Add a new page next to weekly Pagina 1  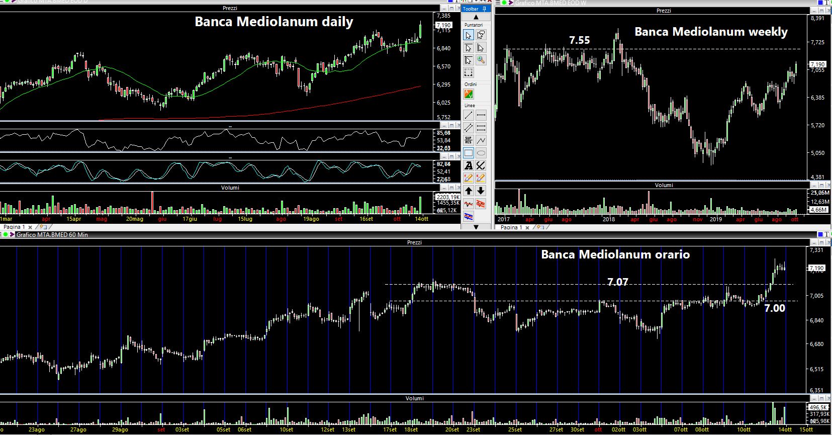(540, 227)
